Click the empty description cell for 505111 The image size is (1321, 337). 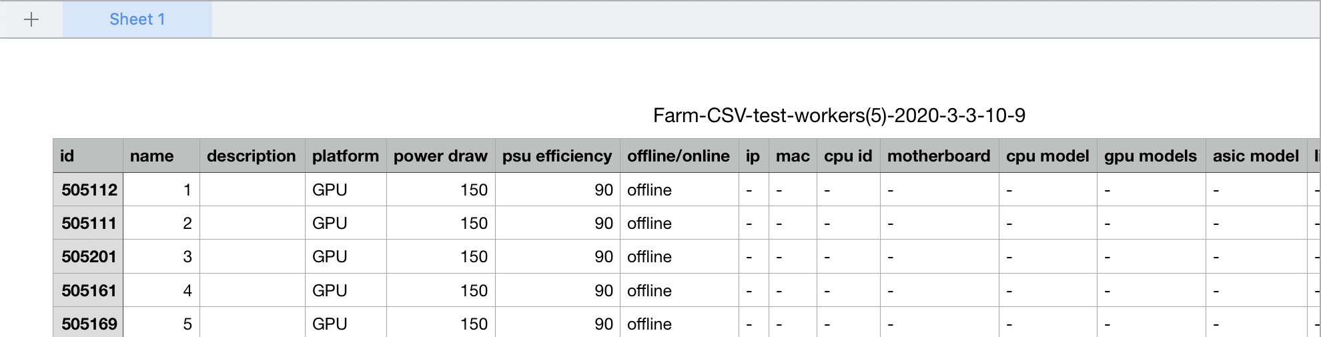pos(252,224)
